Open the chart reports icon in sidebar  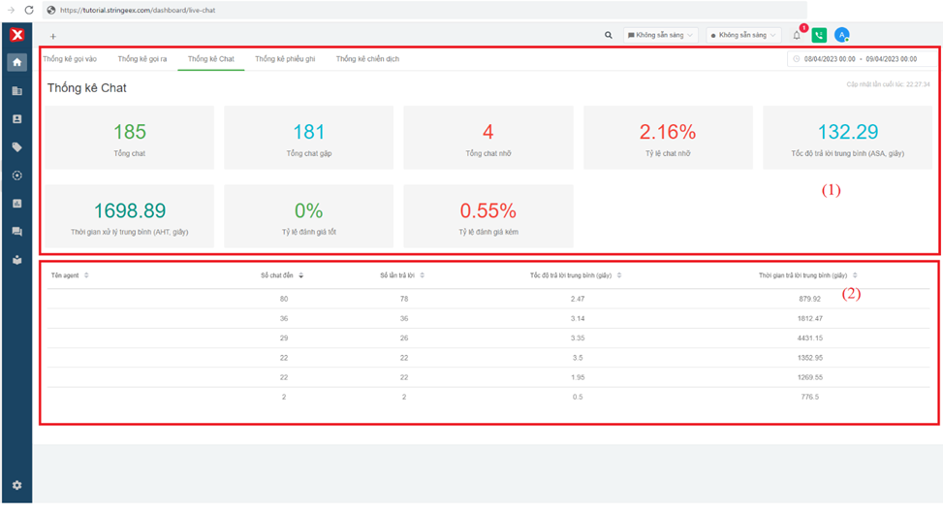coord(16,204)
